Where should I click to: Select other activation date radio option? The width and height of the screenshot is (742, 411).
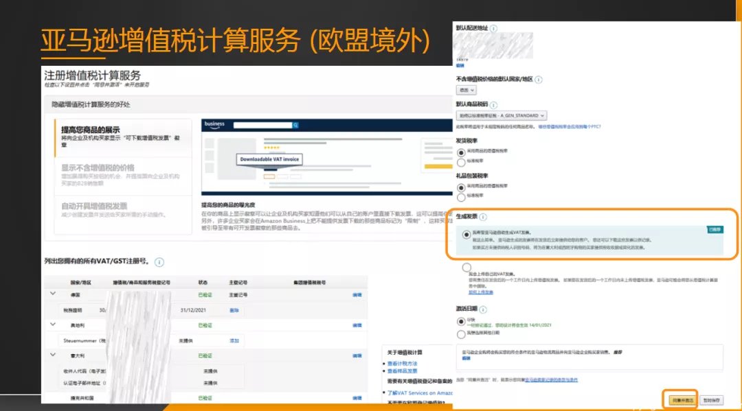point(461,334)
